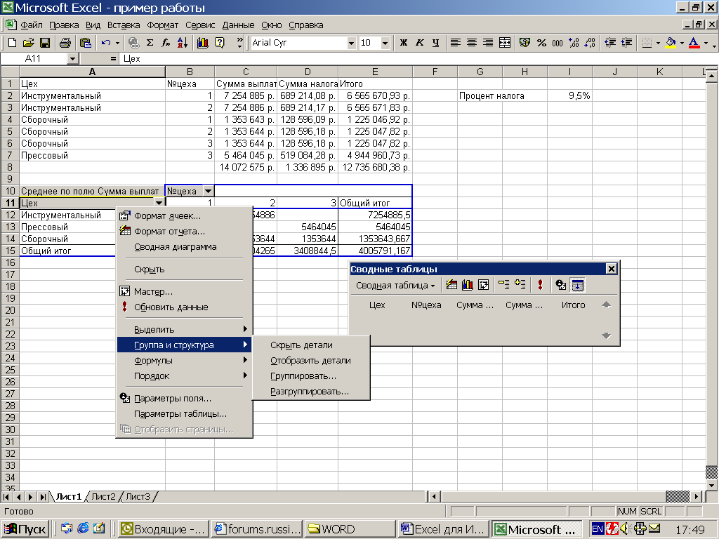The image size is (719, 539).
Task: Hide detail icon in the pivot table toolbar
Action: coord(503,285)
